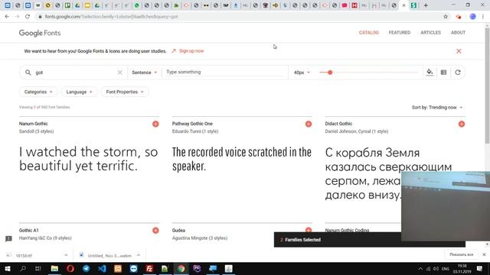Open the background color fill picker
This screenshot has height=275, width=490.
[x=430, y=72]
